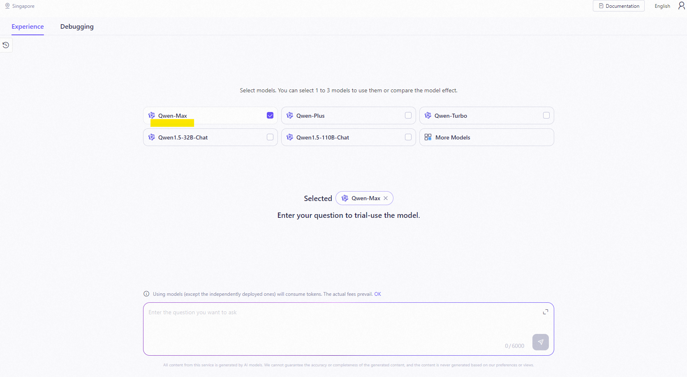Check the Qwen-Plus model checkbox

408,115
